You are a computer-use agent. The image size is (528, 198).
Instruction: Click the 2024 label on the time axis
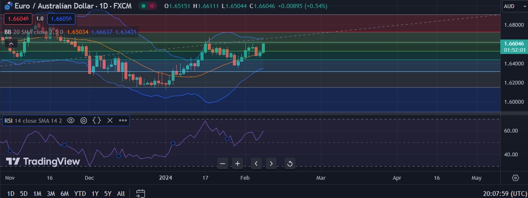pyautogui.click(x=166, y=178)
